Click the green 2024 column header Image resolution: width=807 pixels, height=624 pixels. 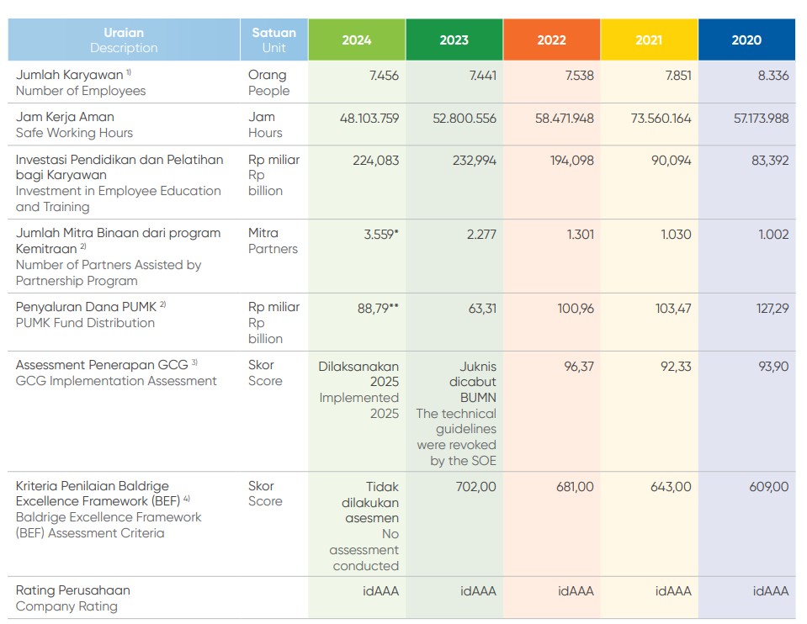coord(356,40)
